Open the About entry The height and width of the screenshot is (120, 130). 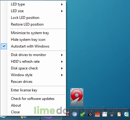pyautogui.click(x=33, y=105)
